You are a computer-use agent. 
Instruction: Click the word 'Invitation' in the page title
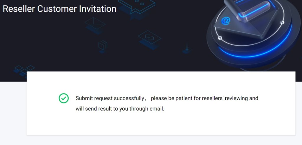point(98,9)
